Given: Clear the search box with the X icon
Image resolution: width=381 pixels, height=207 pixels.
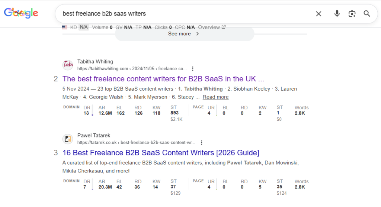Looking at the screenshot, I should [318, 14].
